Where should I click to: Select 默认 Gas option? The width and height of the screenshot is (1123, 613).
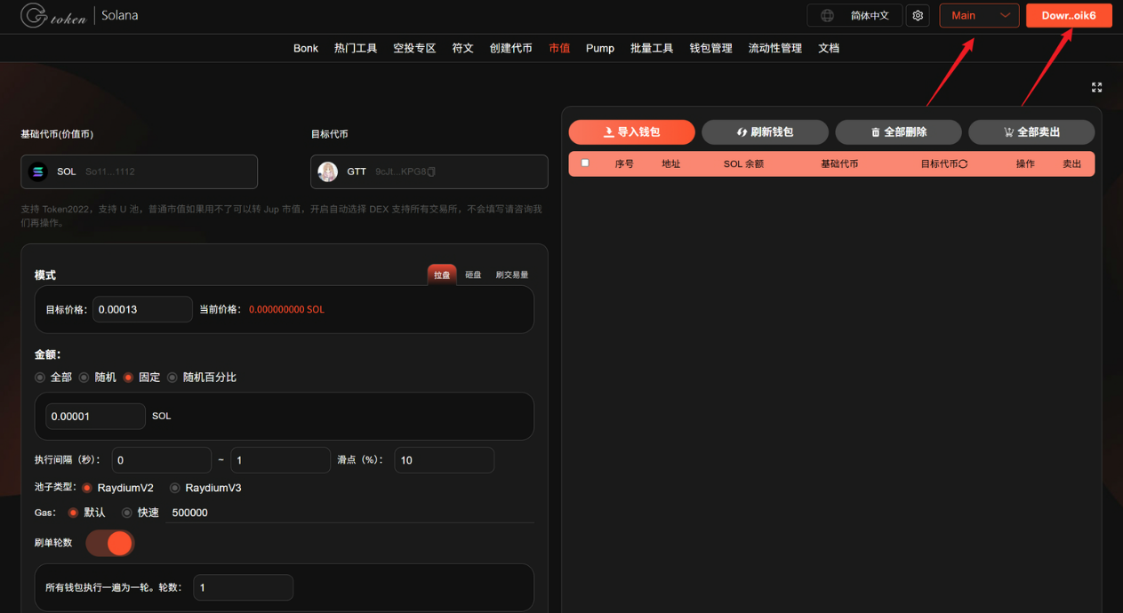[x=74, y=513]
